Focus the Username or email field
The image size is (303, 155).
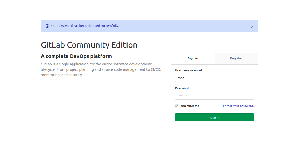pos(215,78)
